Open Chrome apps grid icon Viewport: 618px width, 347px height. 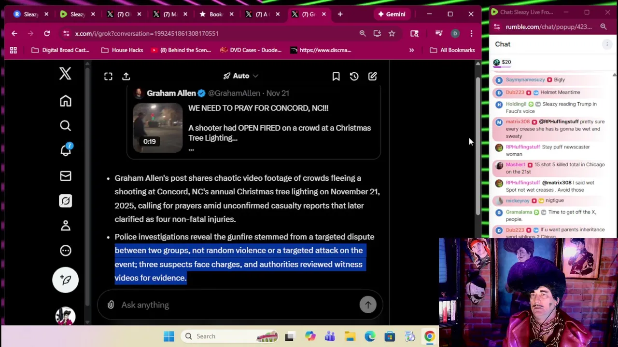click(x=14, y=50)
